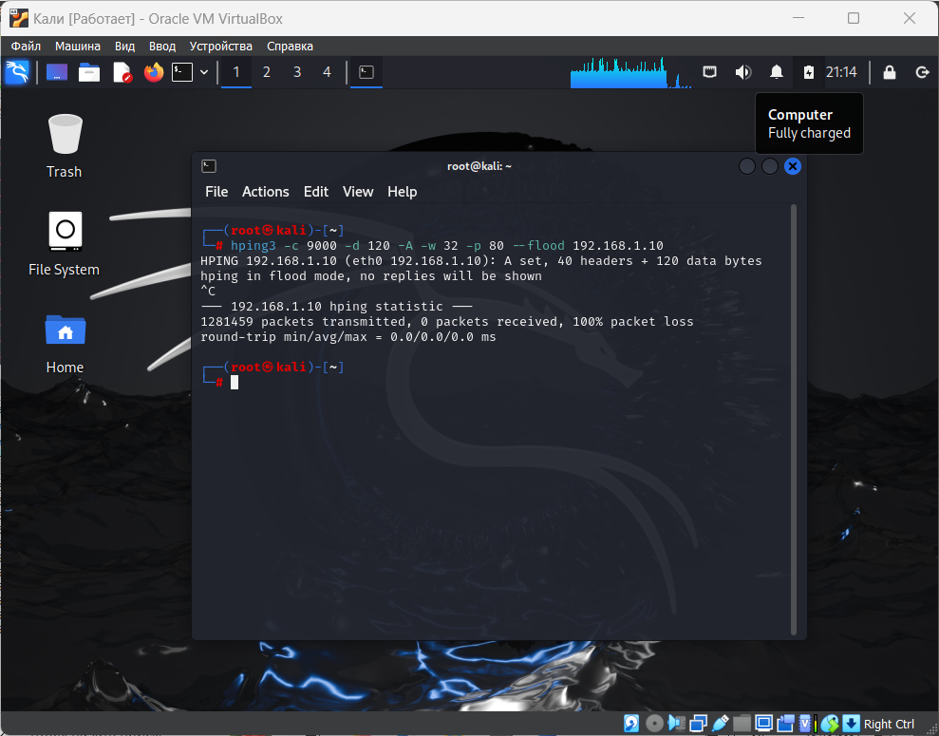This screenshot has width=939, height=736.
Task: Open the terminal File menu
Action: pyautogui.click(x=216, y=192)
